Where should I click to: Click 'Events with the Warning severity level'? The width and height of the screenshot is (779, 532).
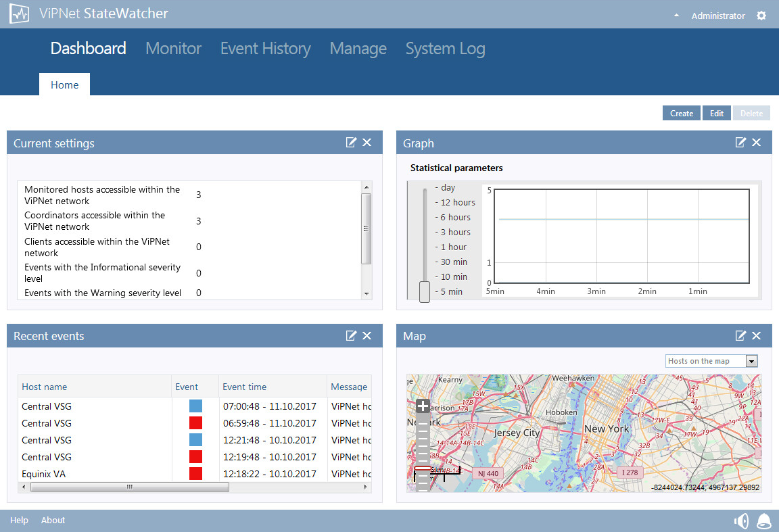pos(103,293)
